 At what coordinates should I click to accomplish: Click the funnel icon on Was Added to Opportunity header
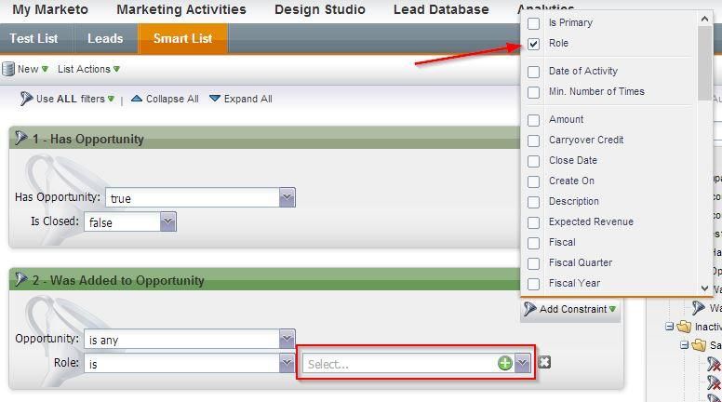click(20, 280)
